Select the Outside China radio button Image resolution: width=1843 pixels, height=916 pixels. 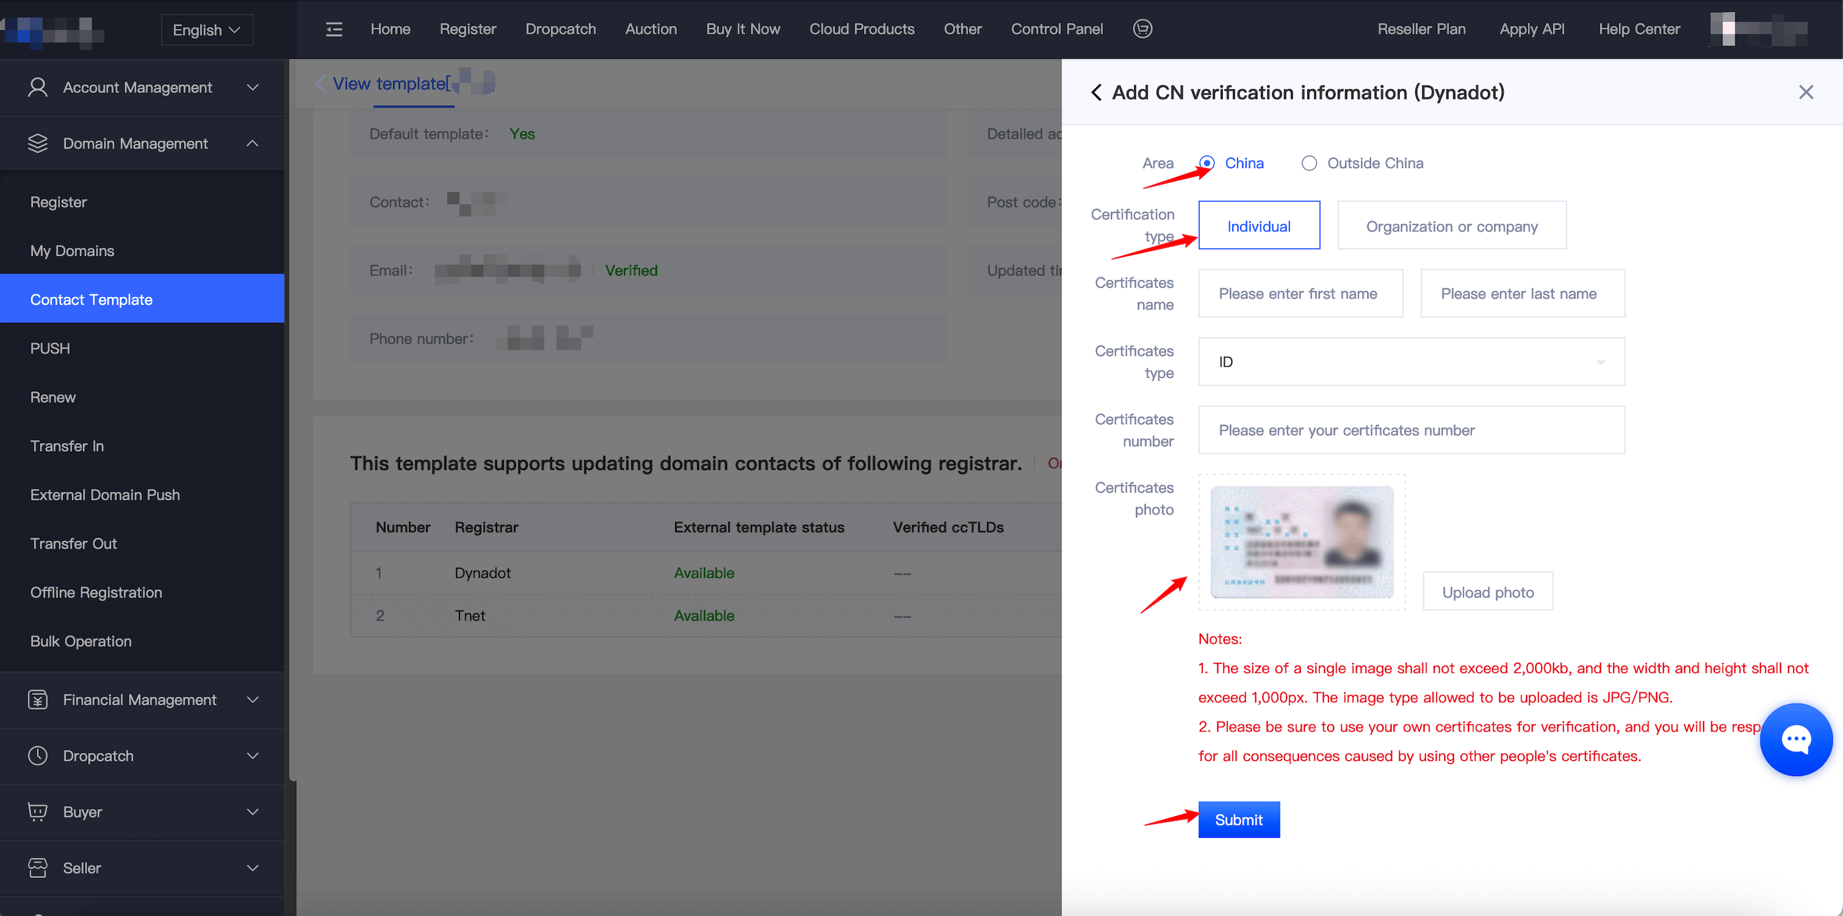tap(1308, 163)
